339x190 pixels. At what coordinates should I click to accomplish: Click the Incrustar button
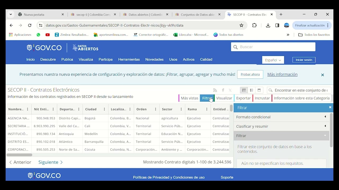tap(262, 98)
